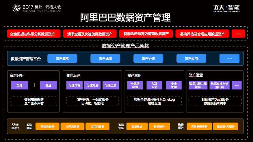Click the 数据资产管理平台 label
The width and height of the screenshot is (253, 142).
point(26,59)
